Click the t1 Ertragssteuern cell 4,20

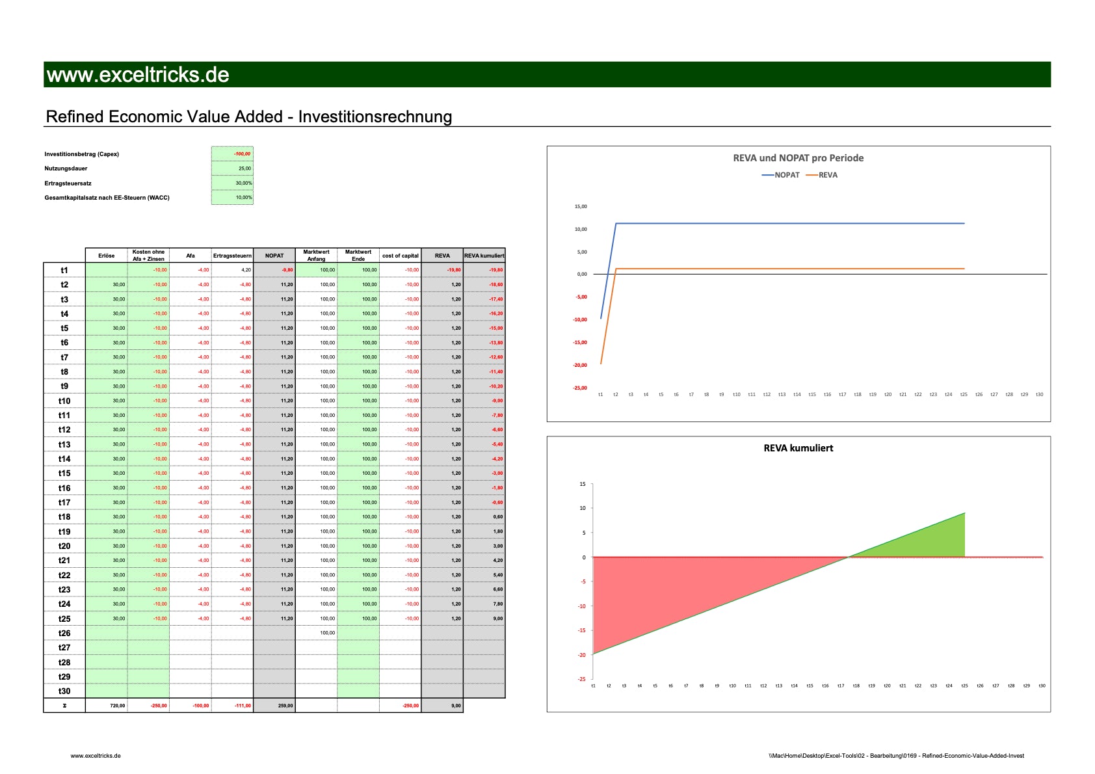[232, 270]
